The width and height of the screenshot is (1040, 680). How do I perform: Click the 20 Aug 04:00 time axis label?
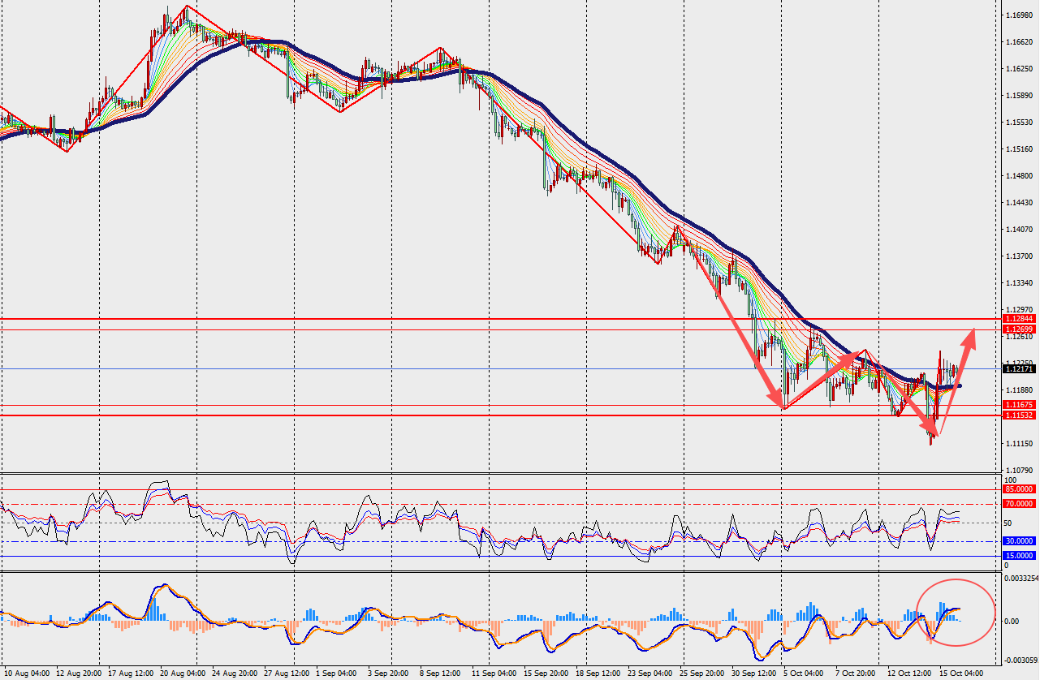[x=181, y=673]
